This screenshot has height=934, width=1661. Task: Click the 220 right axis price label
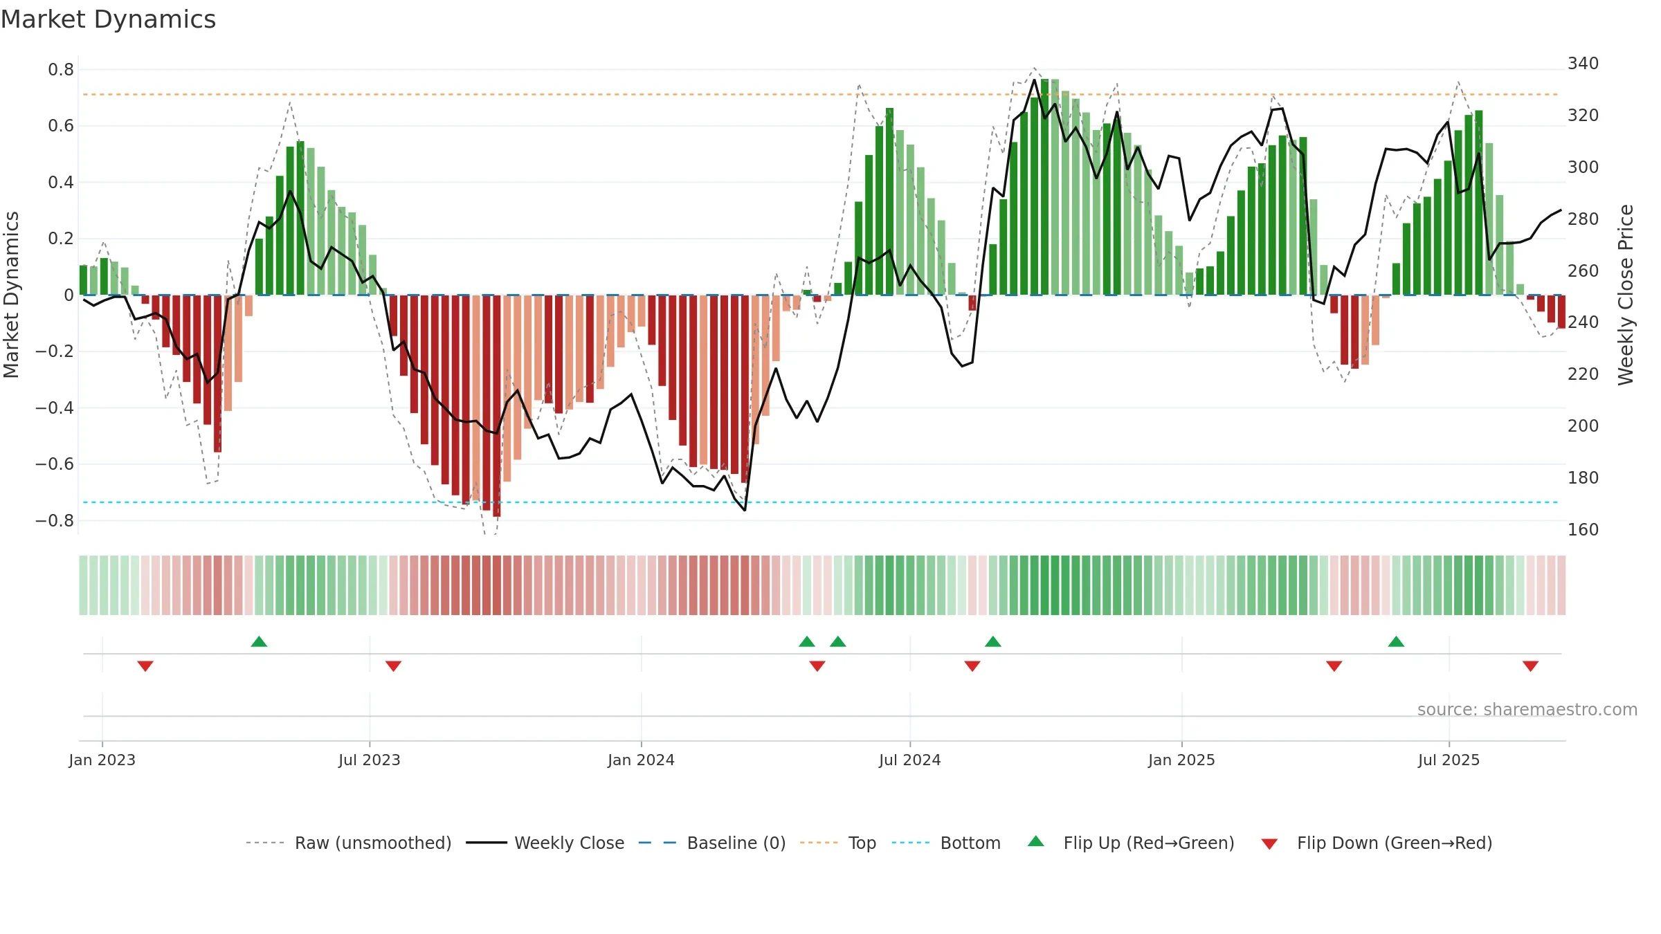pyautogui.click(x=1583, y=374)
